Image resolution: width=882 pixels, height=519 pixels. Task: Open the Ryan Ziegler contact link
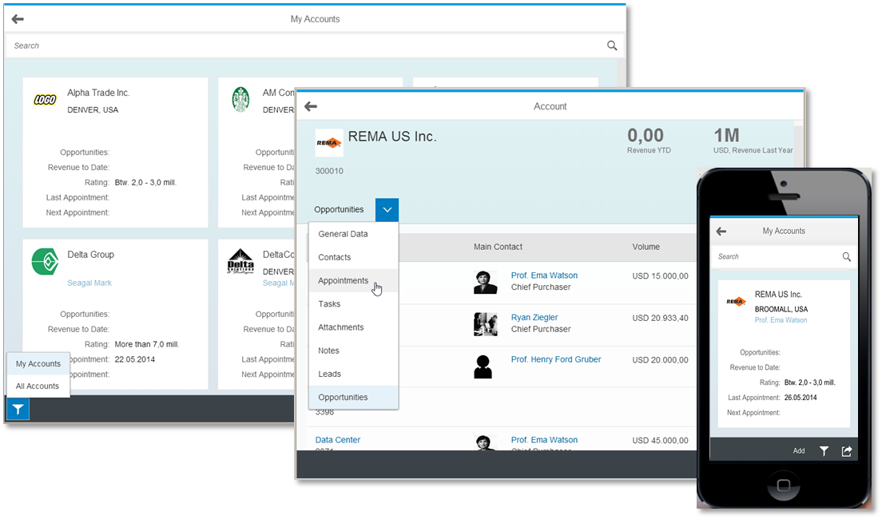pos(534,318)
